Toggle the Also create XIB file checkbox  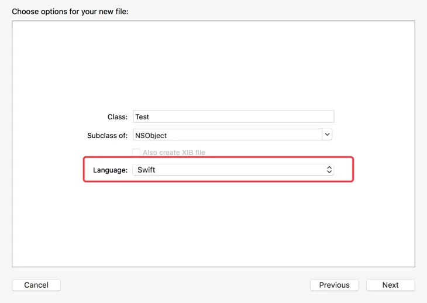pyautogui.click(x=136, y=153)
